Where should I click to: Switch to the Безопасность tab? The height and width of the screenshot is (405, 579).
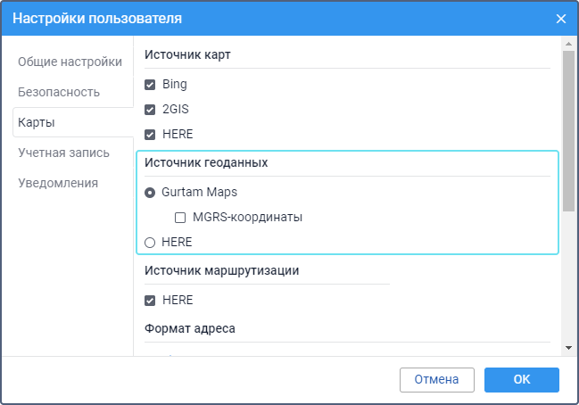[59, 92]
